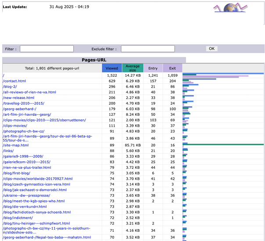
Task: Click the Pages-URL table title
Action: coord(94,60)
